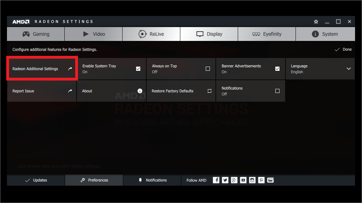Open the Report Issue tile

pos(42,91)
